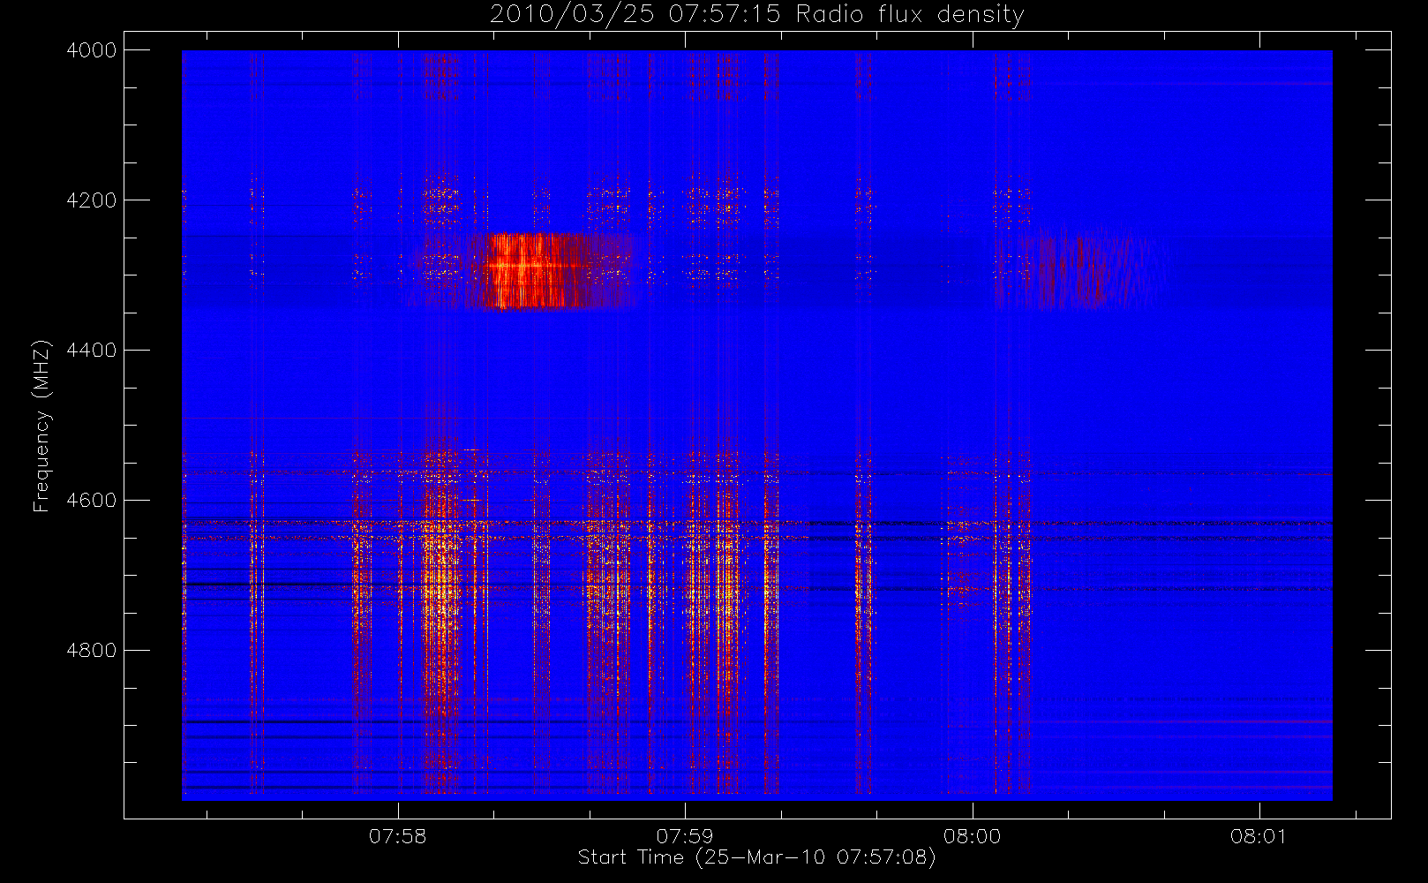Click the 4400 frequency tick label
This screenshot has height=883, width=1428.
tap(92, 351)
